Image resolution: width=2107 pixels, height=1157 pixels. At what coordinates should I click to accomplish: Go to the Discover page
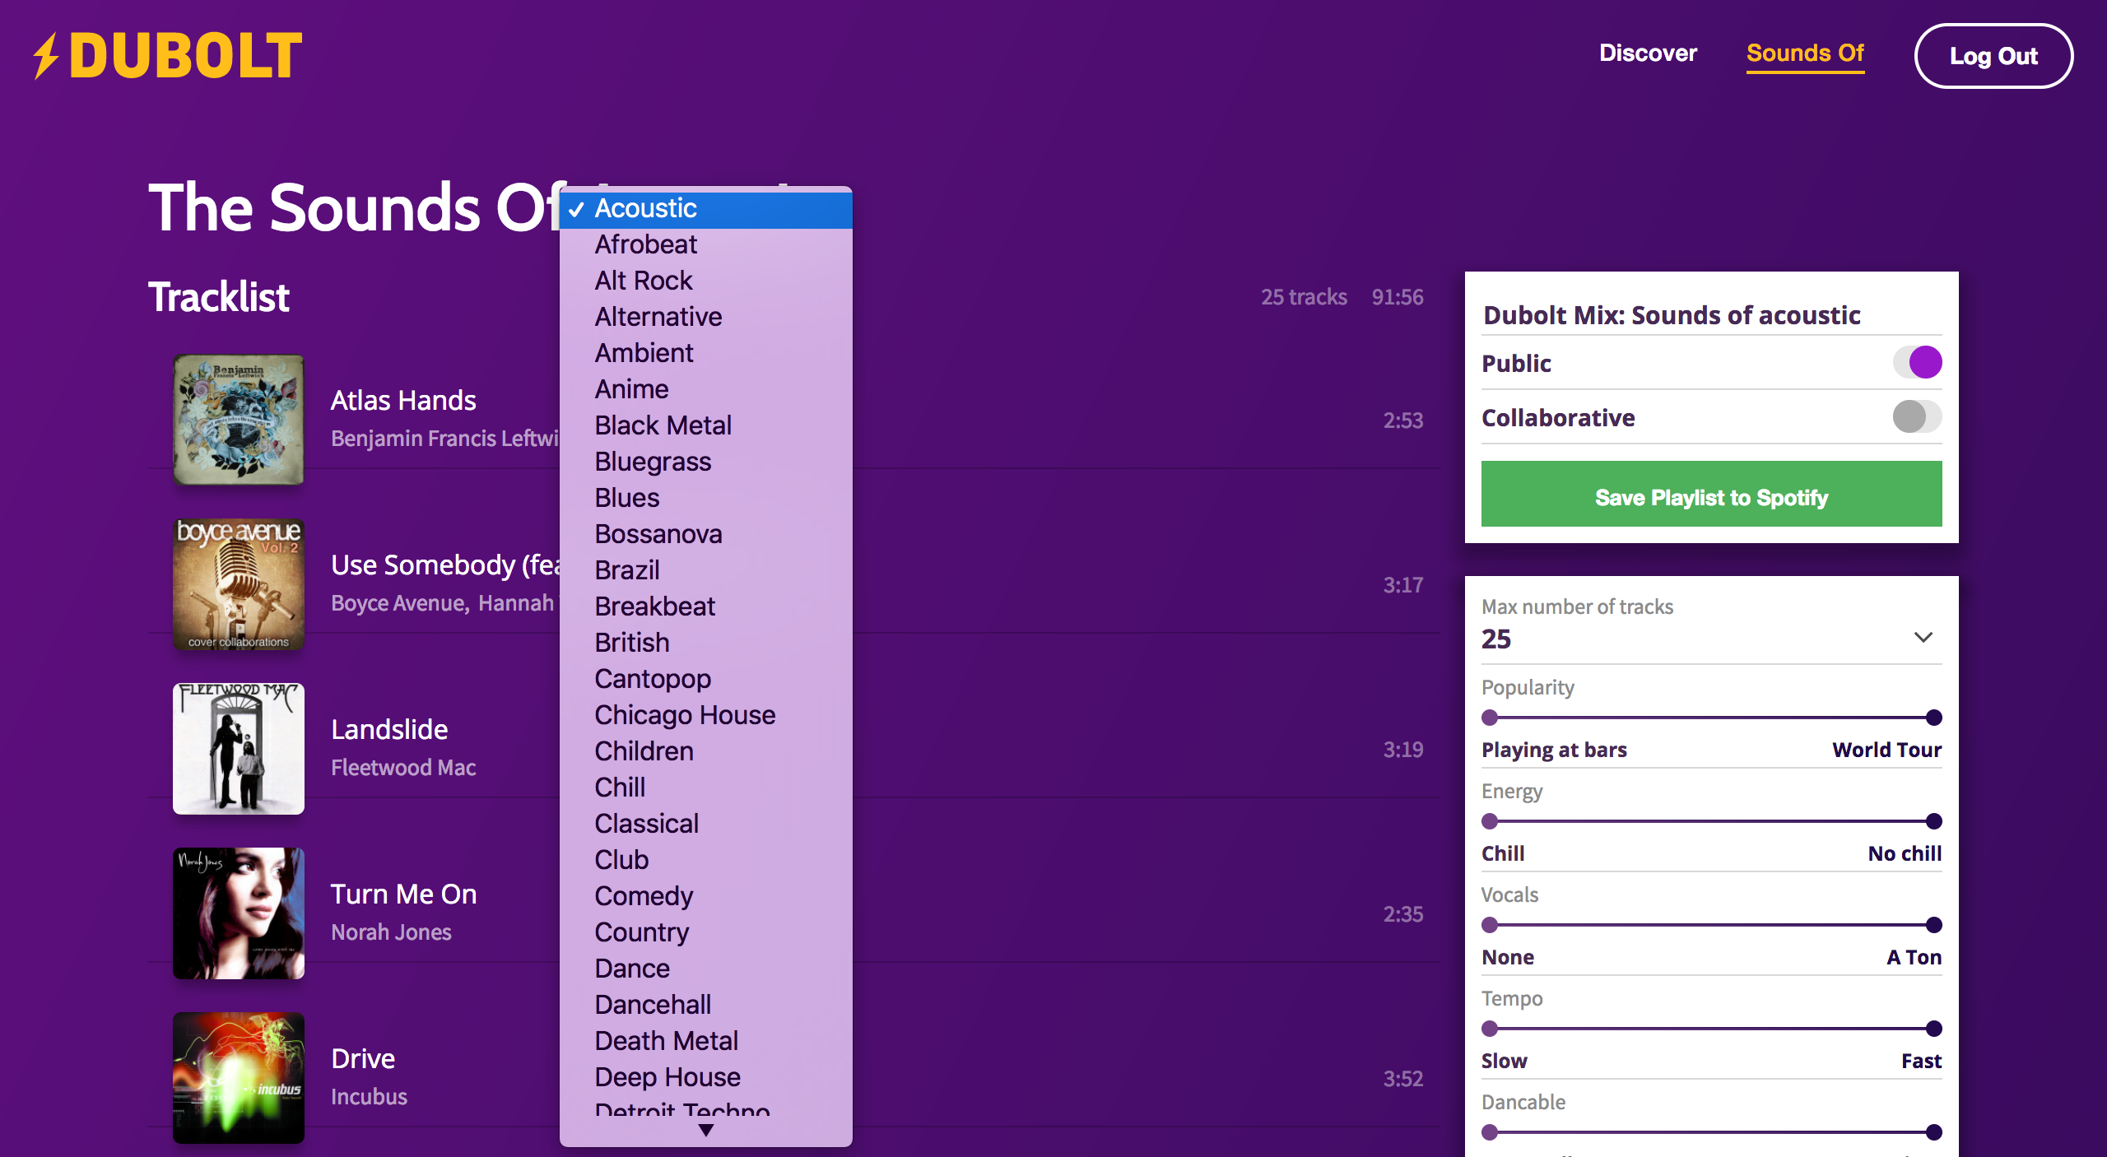(x=1648, y=53)
